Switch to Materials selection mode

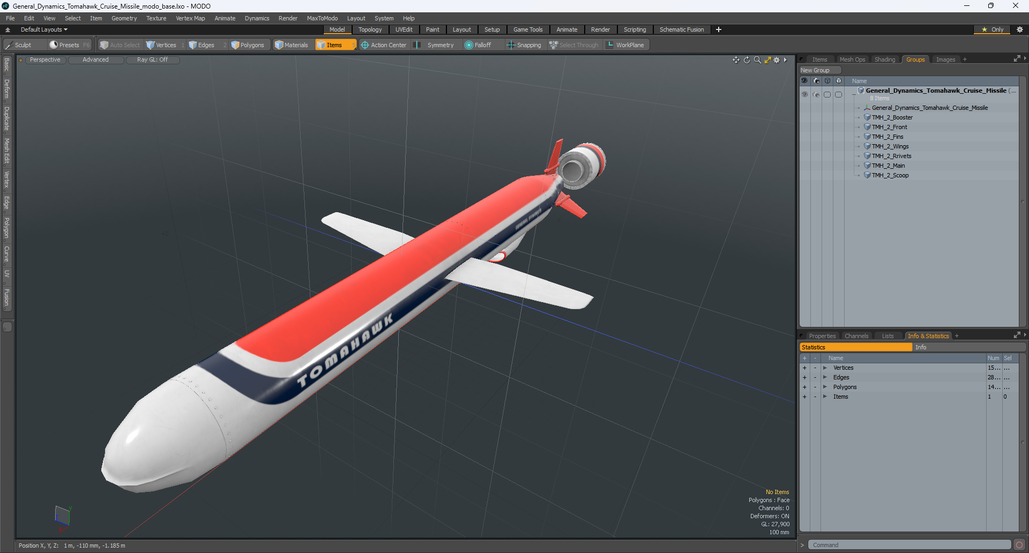292,45
